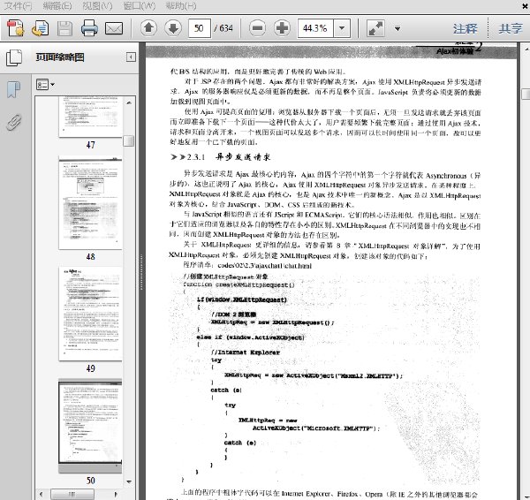Zoom in using the plus button
The height and width of the screenshot is (500, 530).
282,28
